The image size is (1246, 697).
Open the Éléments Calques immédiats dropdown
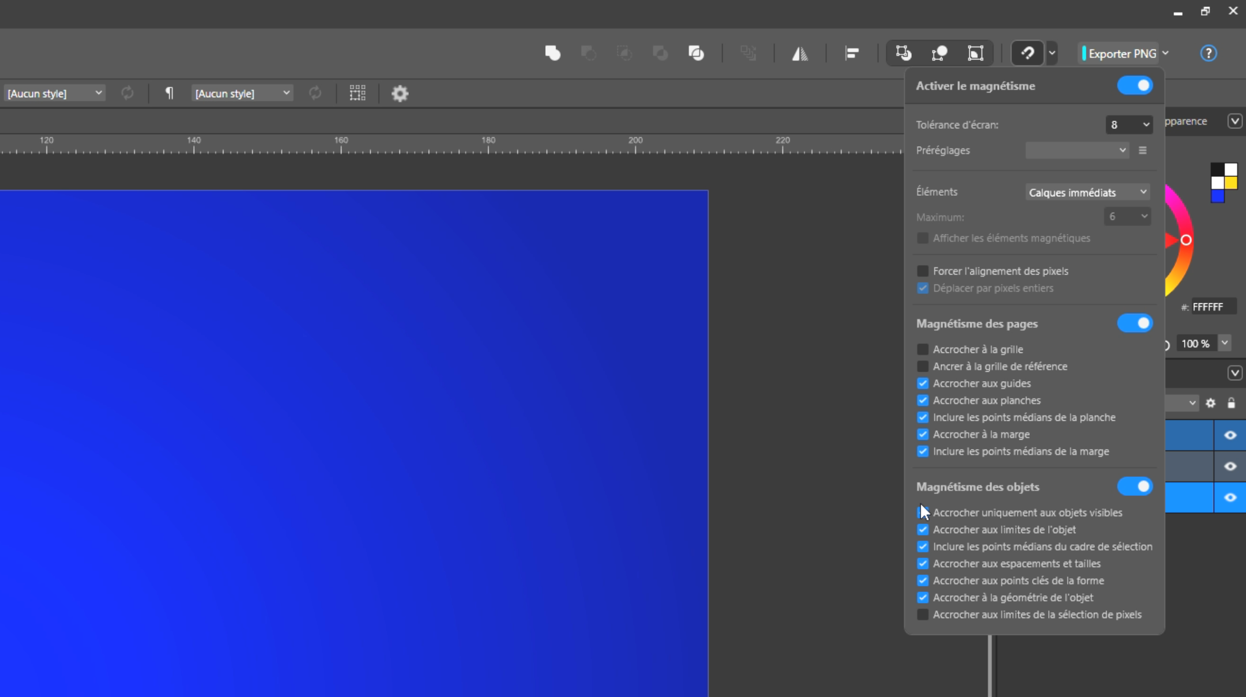pos(1087,193)
